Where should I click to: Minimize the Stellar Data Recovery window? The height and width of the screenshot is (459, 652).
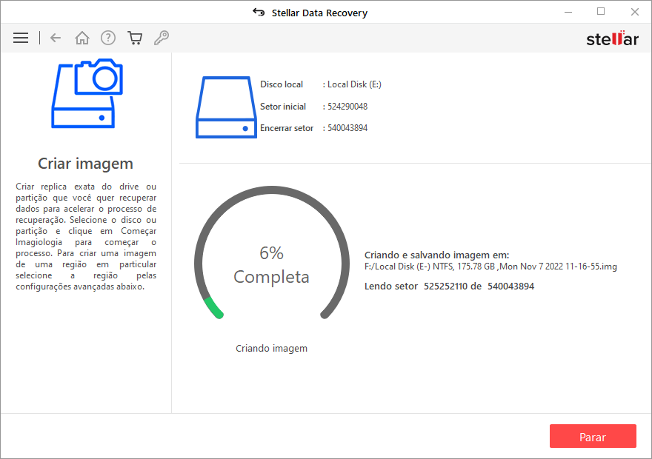(567, 12)
